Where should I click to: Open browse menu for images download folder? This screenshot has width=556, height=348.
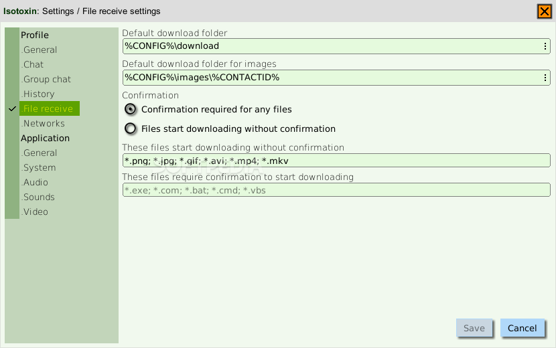[x=545, y=78]
